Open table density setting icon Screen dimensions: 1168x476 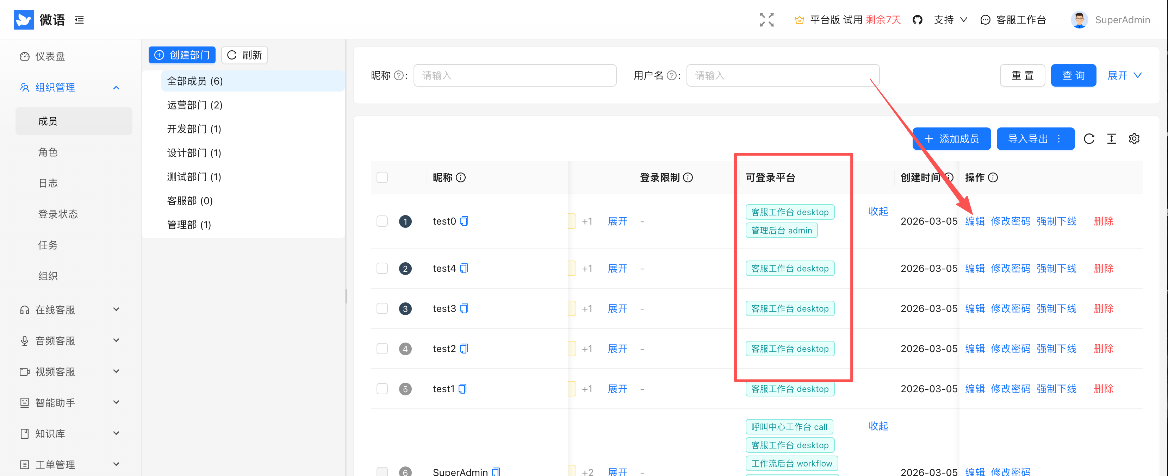[1111, 139]
